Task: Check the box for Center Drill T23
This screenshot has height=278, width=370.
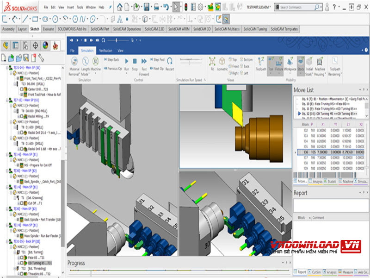Action: pos(22,89)
